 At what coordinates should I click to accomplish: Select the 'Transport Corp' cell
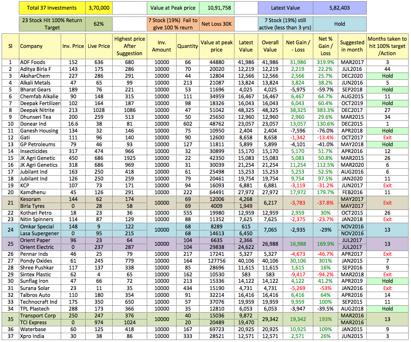pos(40,315)
